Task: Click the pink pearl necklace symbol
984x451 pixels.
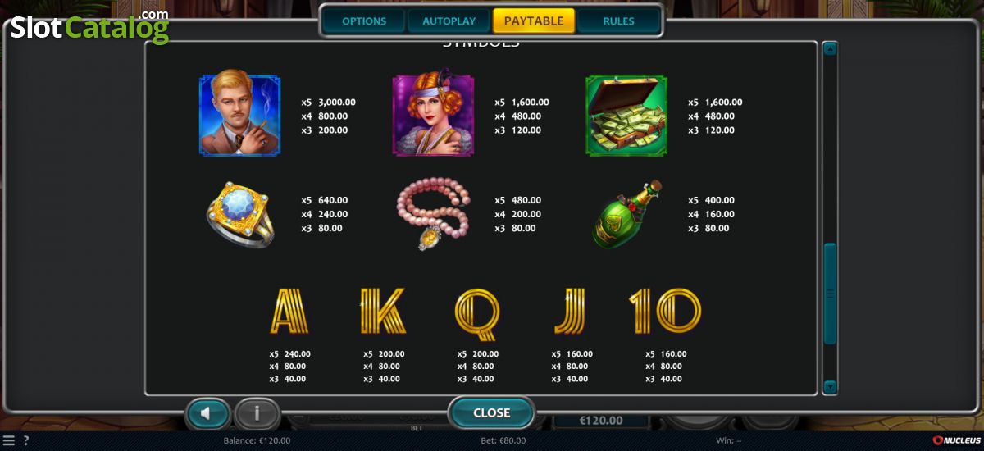Action: [433, 215]
